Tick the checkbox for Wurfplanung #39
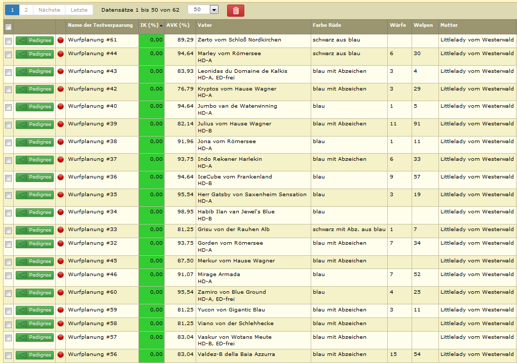 [9, 125]
